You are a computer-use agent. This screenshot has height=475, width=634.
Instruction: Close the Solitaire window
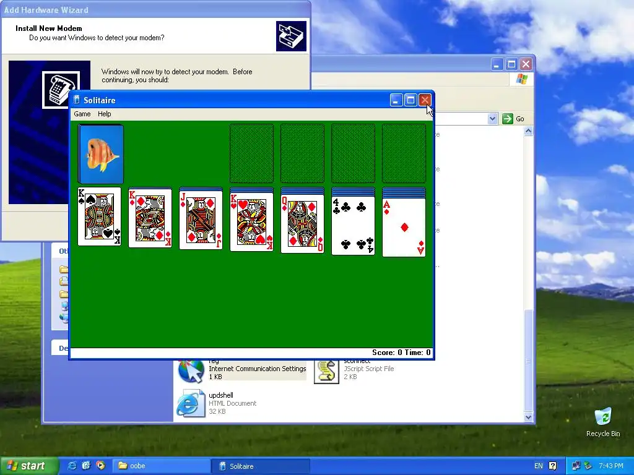pyautogui.click(x=425, y=100)
